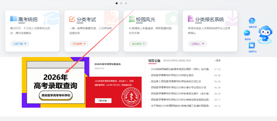Screen dimensions: 277x121
Task: Select the second carousel dot
Action: [x=121, y=3]
